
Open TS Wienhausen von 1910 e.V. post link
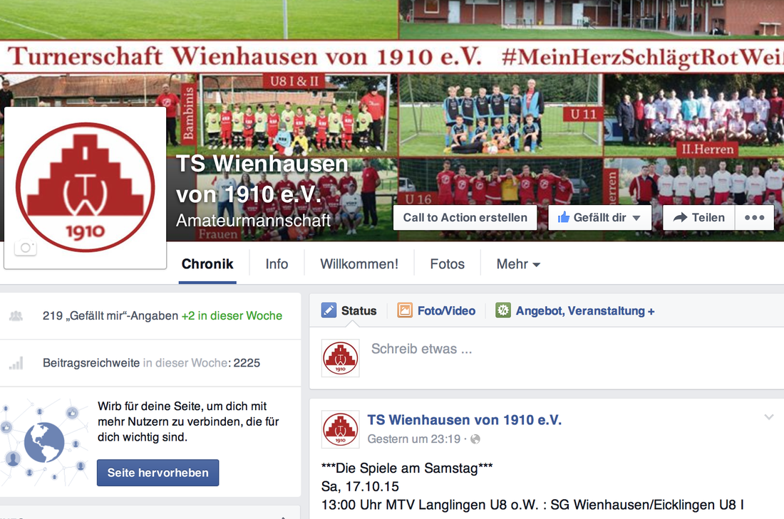pos(465,420)
